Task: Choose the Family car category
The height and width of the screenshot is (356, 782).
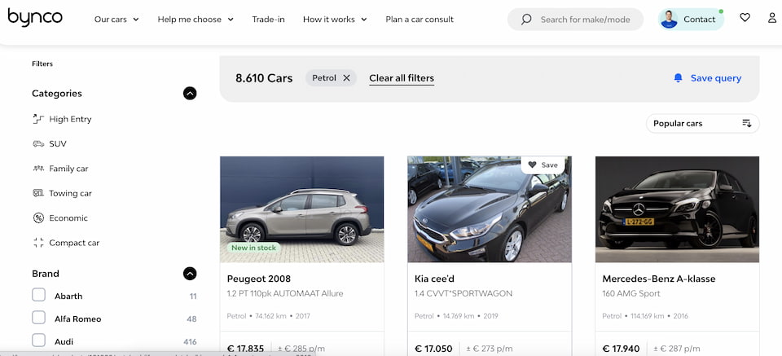Action: tap(68, 169)
